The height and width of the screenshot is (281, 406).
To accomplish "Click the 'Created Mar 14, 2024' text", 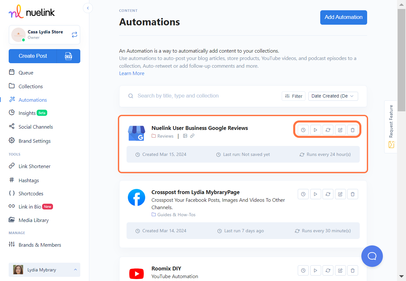I will pyautogui.click(x=164, y=231).
